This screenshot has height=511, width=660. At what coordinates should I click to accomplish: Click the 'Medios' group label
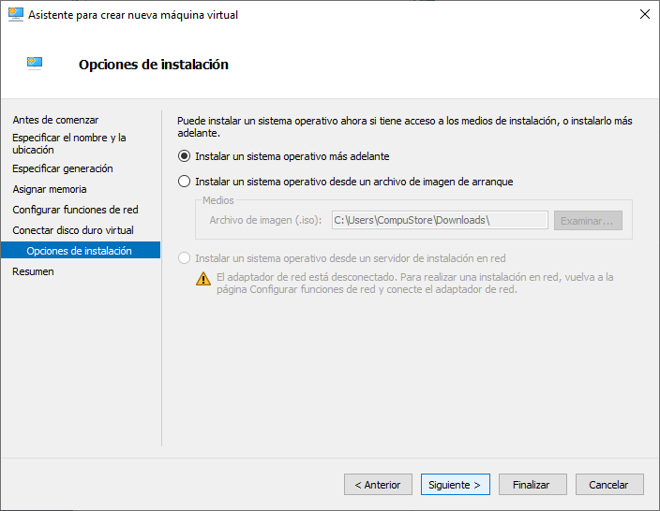coord(218,200)
